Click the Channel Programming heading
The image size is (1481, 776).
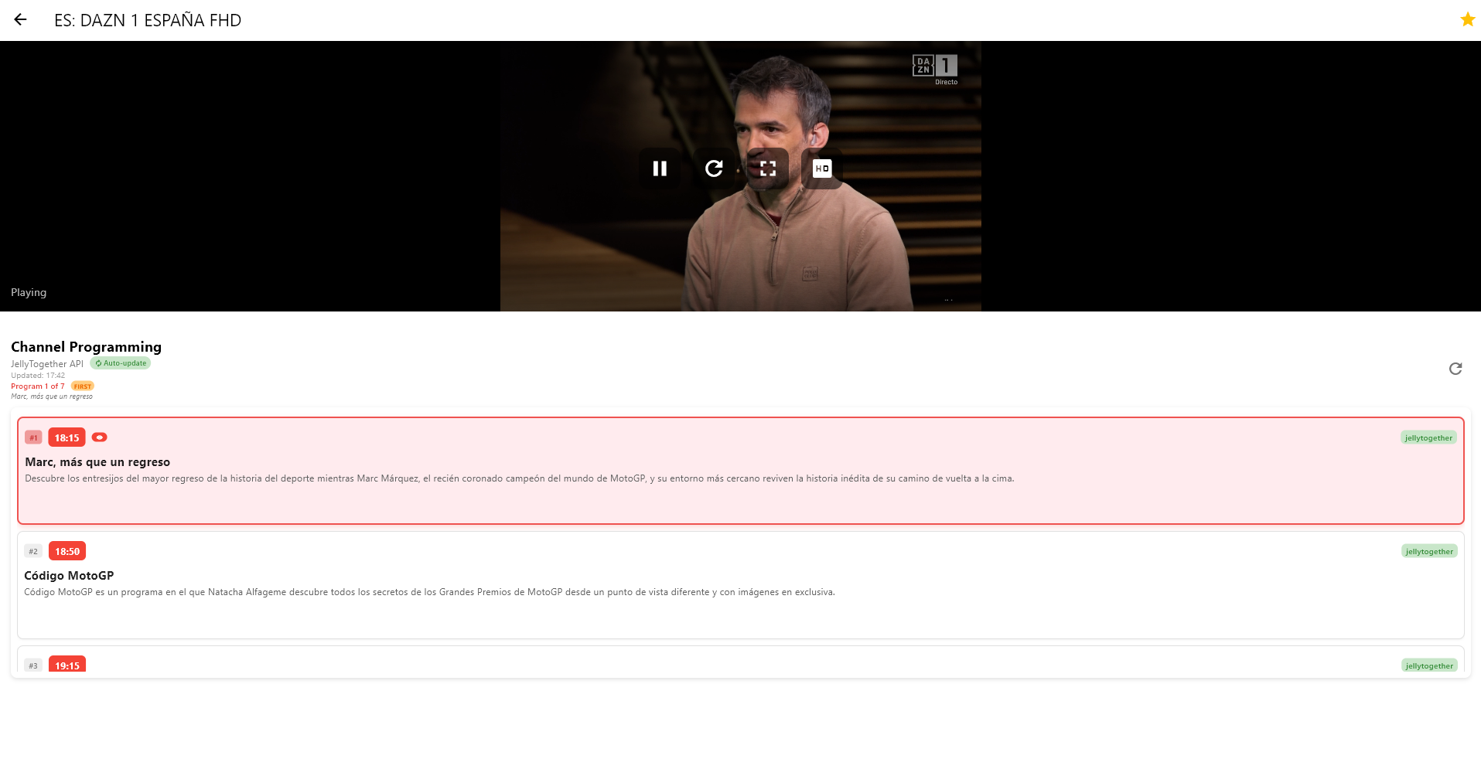[x=85, y=347]
